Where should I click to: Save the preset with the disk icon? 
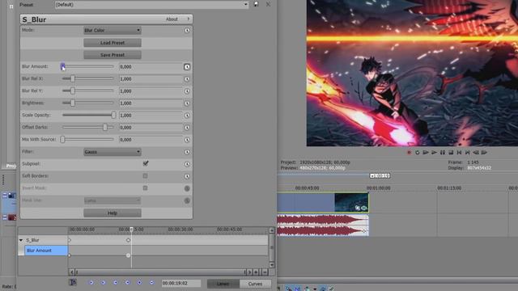(x=257, y=4)
